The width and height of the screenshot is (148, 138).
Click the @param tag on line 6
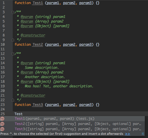pos(27,26)
